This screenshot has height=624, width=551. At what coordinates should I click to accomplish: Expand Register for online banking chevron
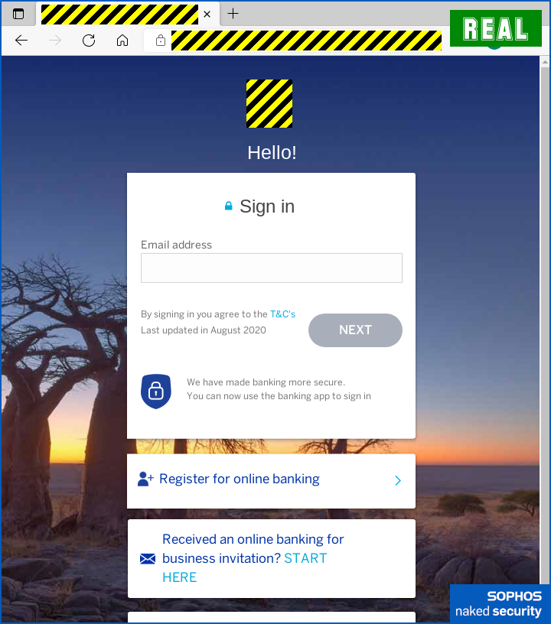click(398, 480)
